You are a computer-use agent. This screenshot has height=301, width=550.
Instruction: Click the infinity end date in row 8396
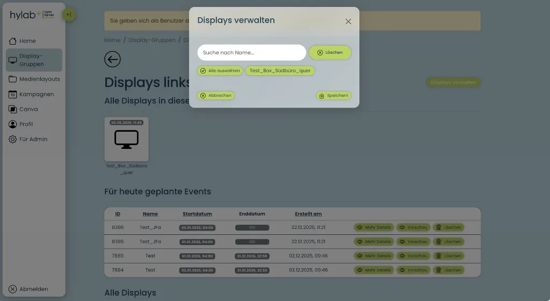click(x=252, y=228)
